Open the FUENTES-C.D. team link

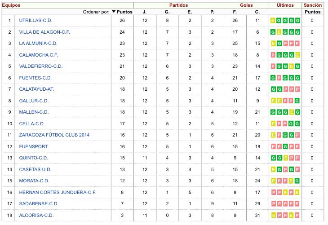pyautogui.click(x=35, y=78)
